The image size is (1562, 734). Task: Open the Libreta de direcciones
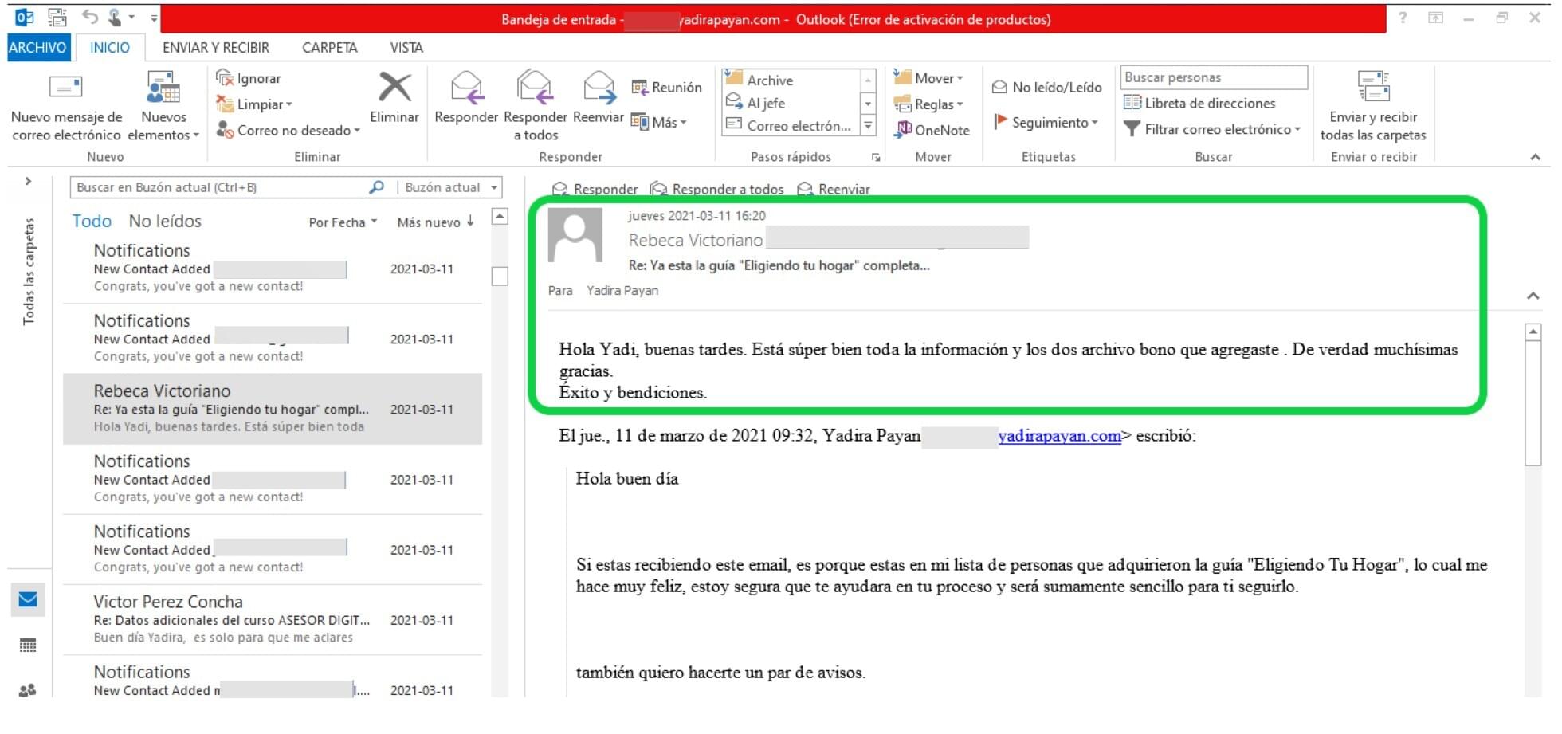[x=1199, y=103]
